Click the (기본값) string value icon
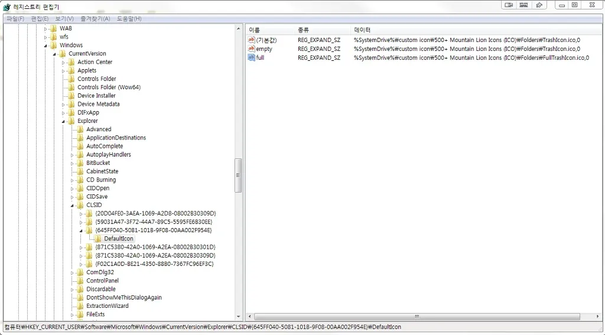The width and height of the screenshot is (605, 335). pos(251,40)
